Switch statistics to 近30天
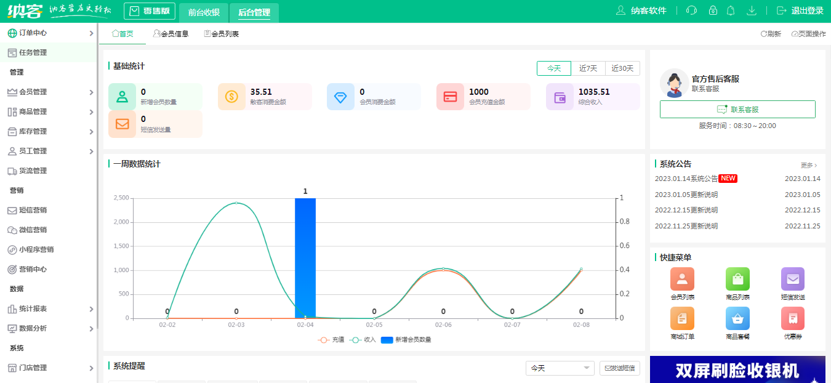The height and width of the screenshot is (383, 831). pos(622,68)
